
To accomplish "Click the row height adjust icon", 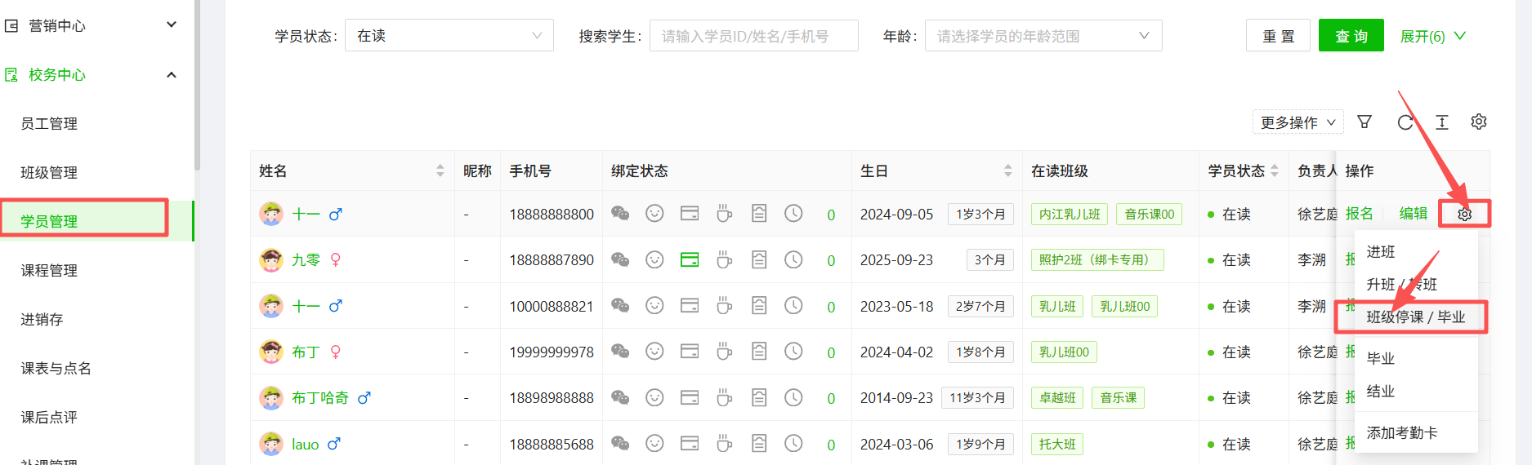I will [x=1442, y=122].
